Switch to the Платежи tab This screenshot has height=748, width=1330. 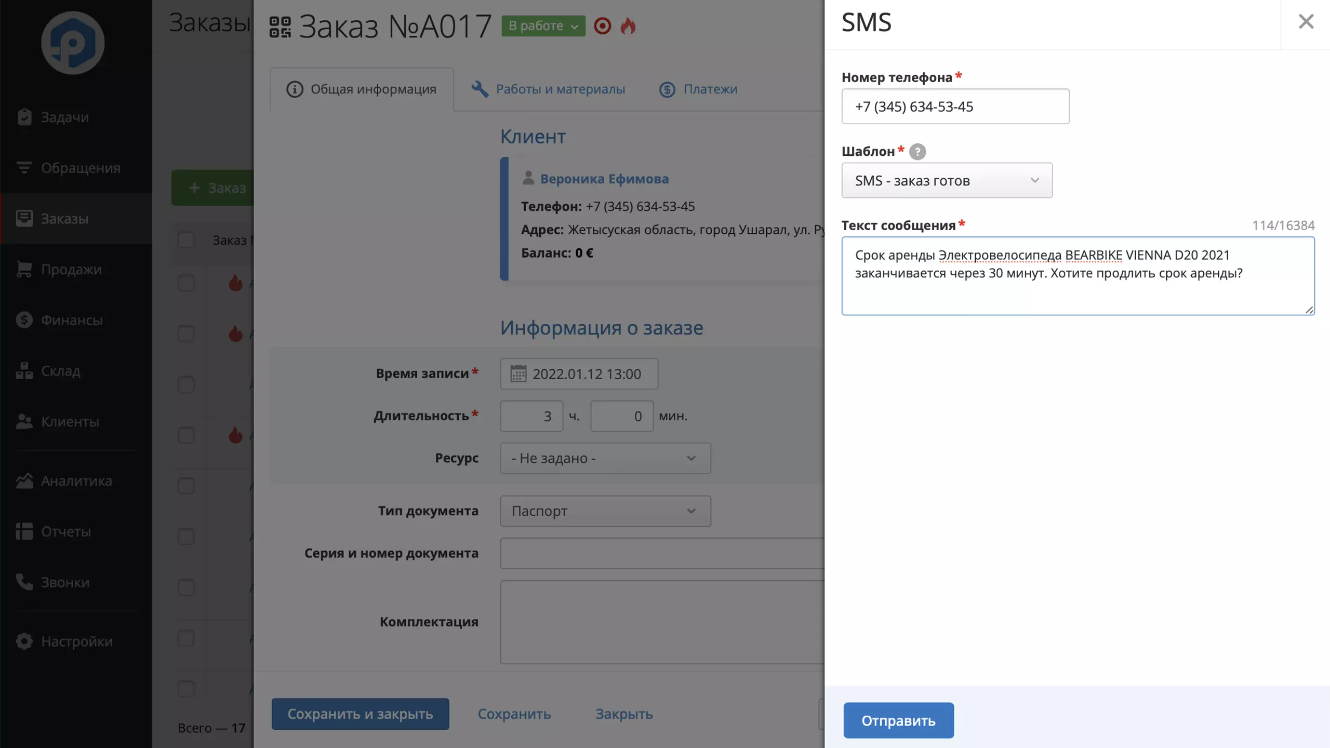[x=698, y=89]
